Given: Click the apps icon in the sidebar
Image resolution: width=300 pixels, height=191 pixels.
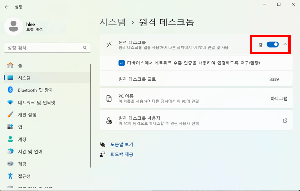Looking at the screenshot, I should point(10,127).
